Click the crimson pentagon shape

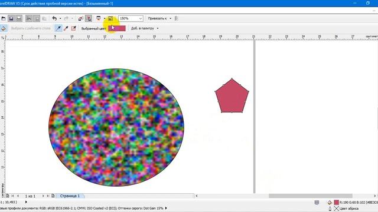pos(232,96)
